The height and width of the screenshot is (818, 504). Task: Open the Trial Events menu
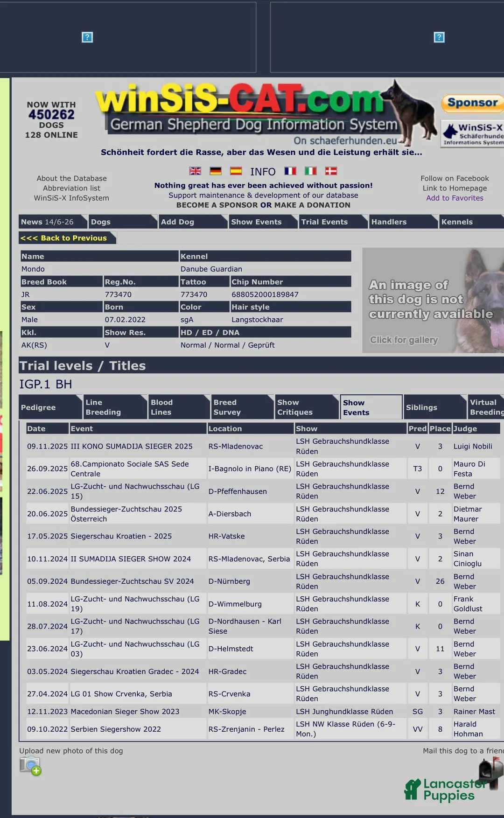333,222
